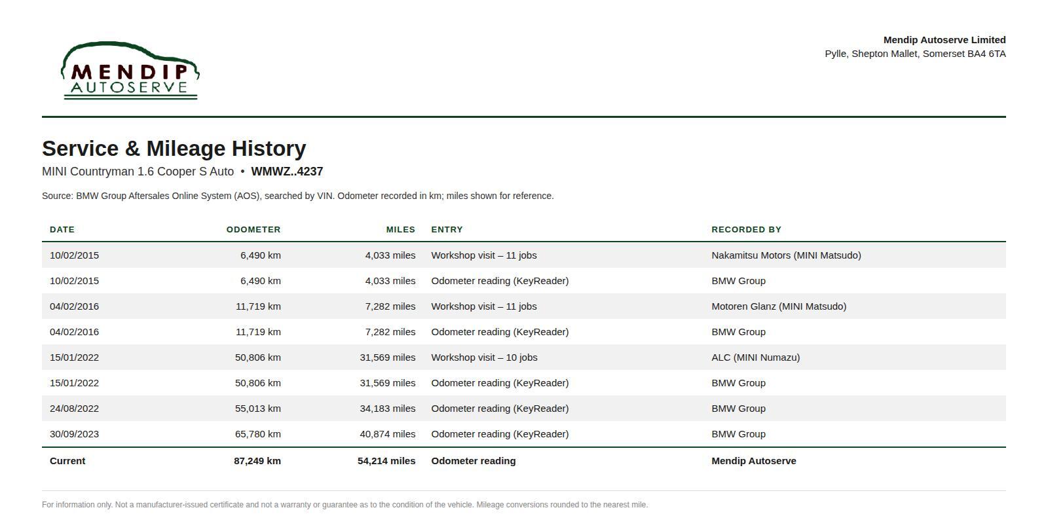
Task: Select the "MINI Countryman 1.6 Cooper S Auto" text
Action: (138, 172)
